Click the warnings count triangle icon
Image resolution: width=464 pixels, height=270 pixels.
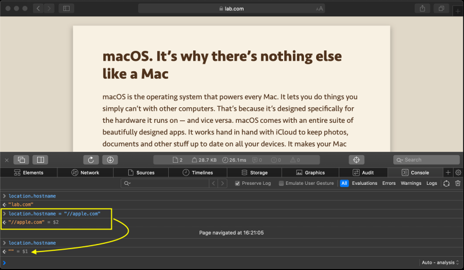[295, 160]
